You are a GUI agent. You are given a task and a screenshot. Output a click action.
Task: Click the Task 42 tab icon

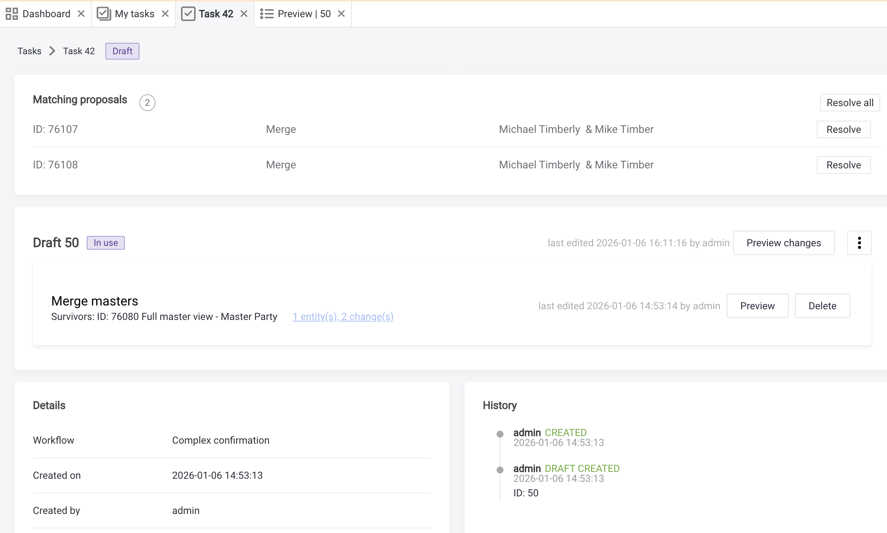(188, 14)
